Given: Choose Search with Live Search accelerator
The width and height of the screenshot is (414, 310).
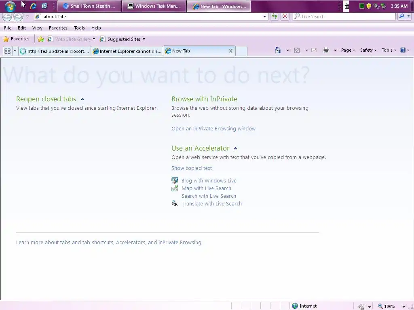Looking at the screenshot, I should click(x=209, y=196).
